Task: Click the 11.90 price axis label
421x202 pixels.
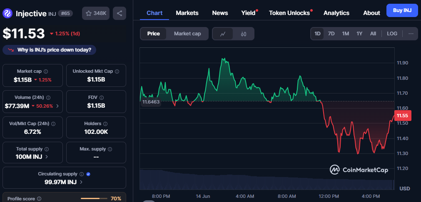Action: click(402, 63)
